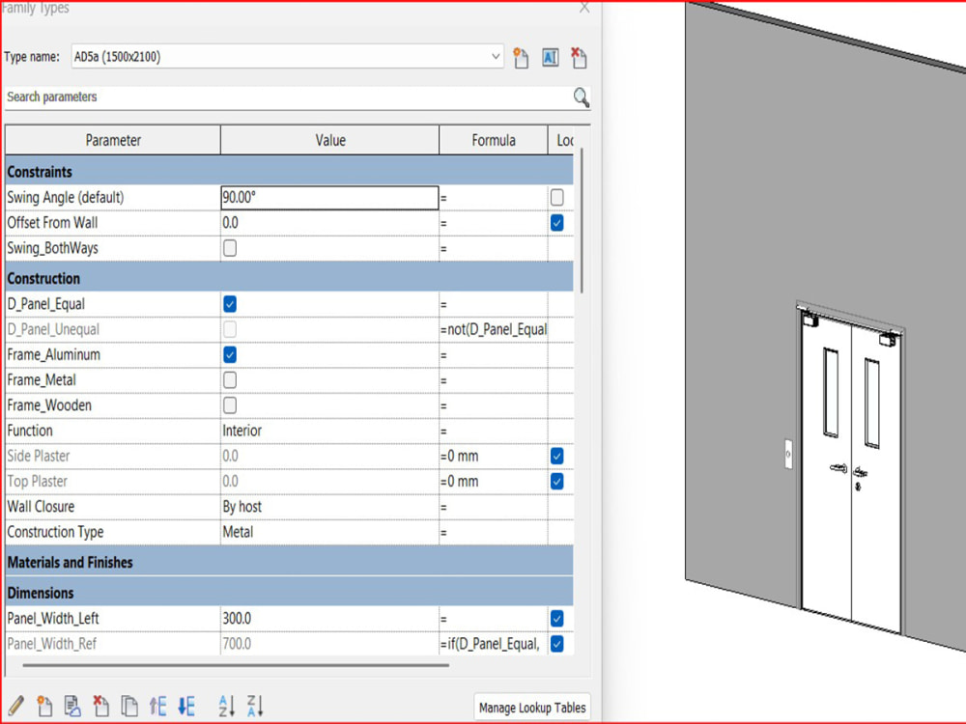Toggle Swing_BothWays checkbox

point(230,248)
